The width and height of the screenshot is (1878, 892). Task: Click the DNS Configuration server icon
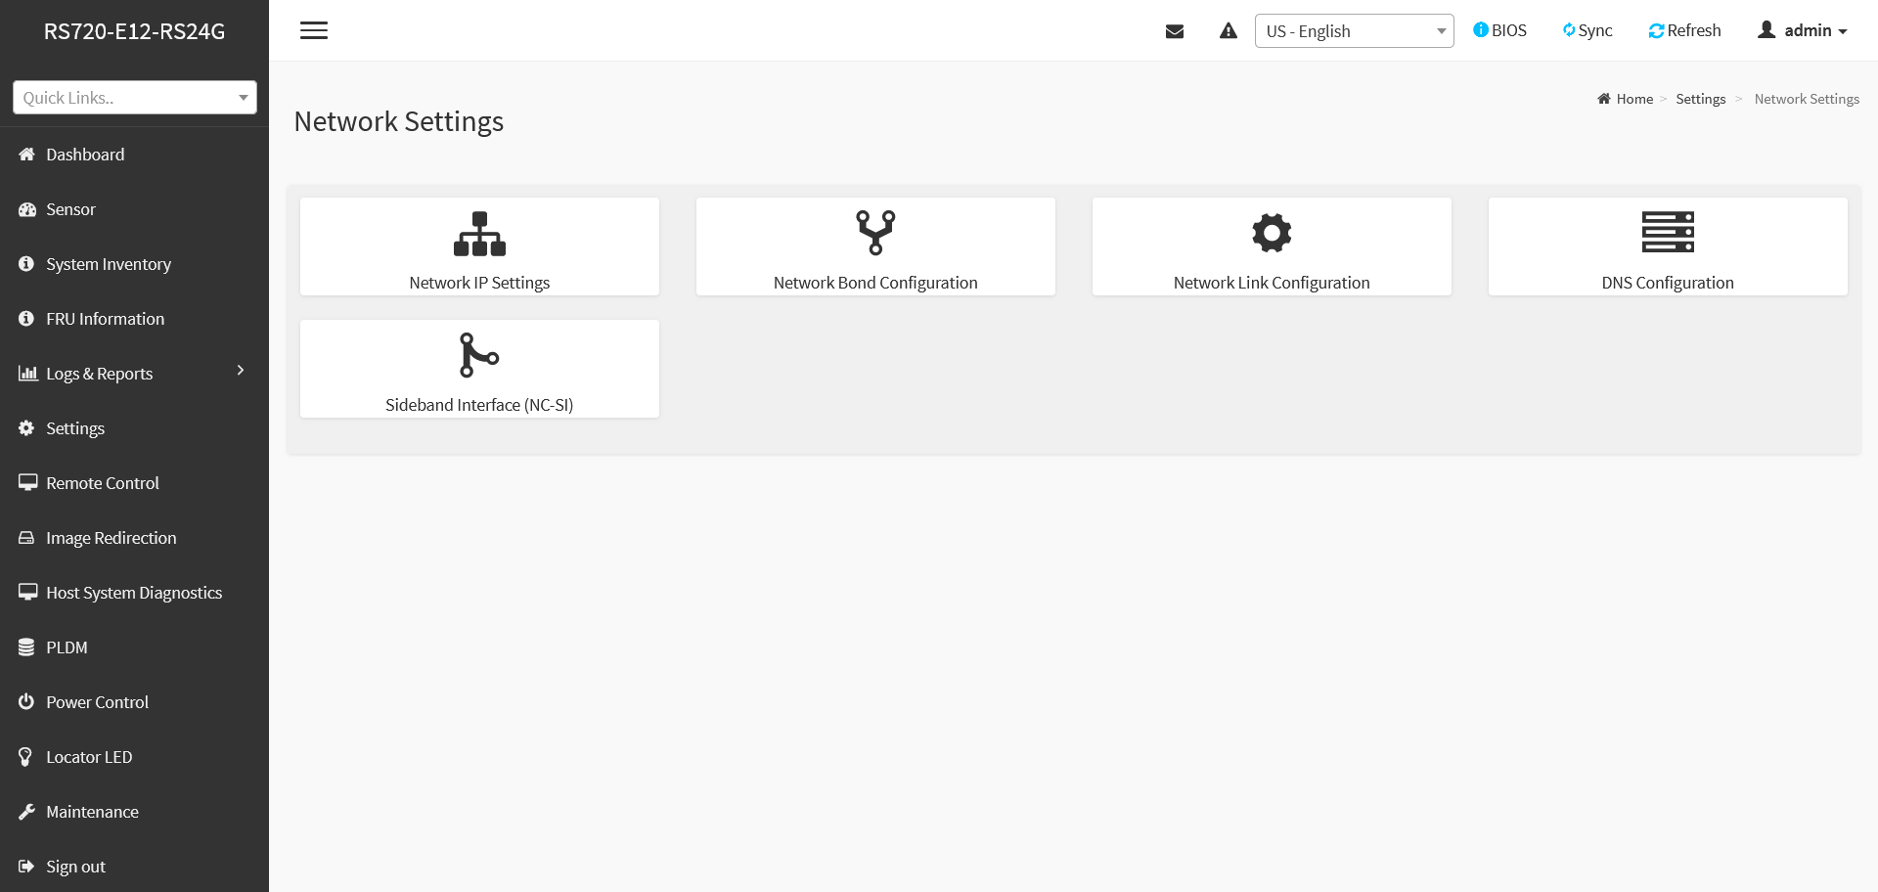pyautogui.click(x=1668, y=232)
